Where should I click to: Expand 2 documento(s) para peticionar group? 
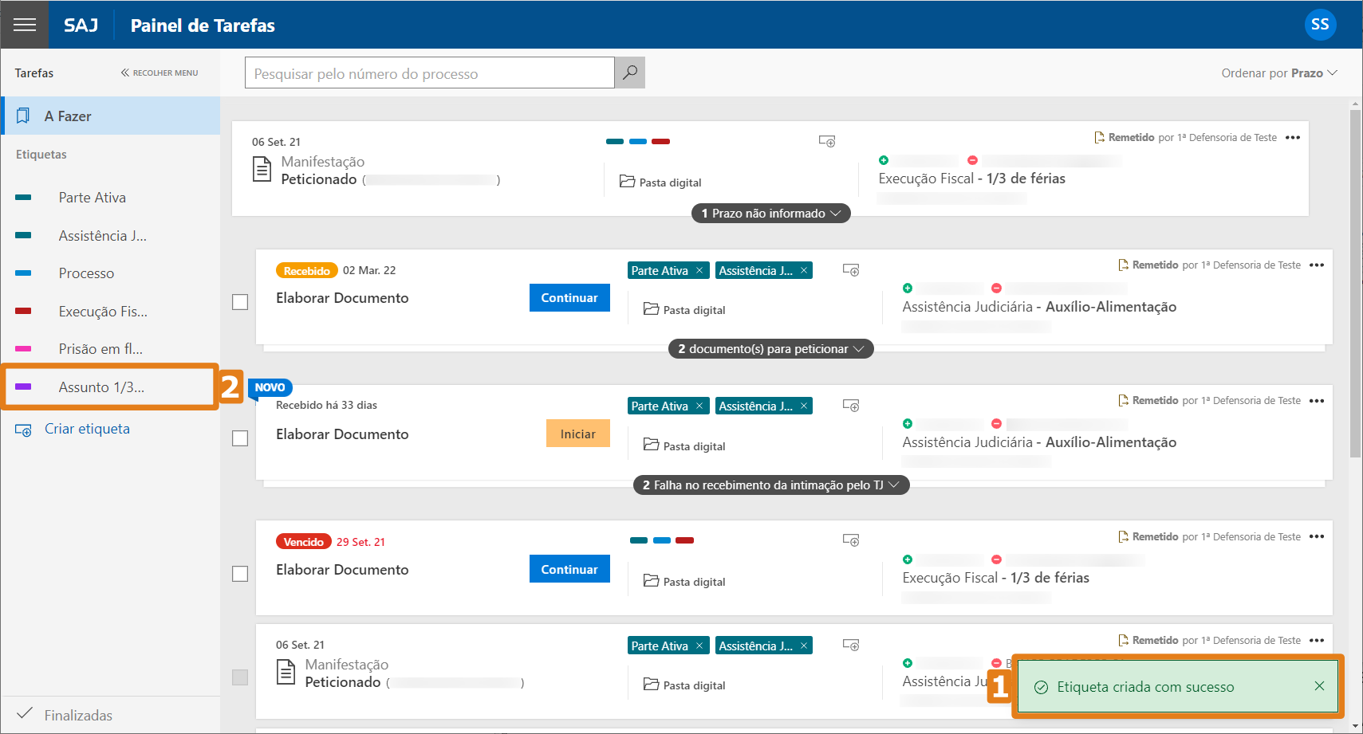tap(770, 349)
